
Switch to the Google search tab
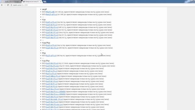[x=12, y=2]
